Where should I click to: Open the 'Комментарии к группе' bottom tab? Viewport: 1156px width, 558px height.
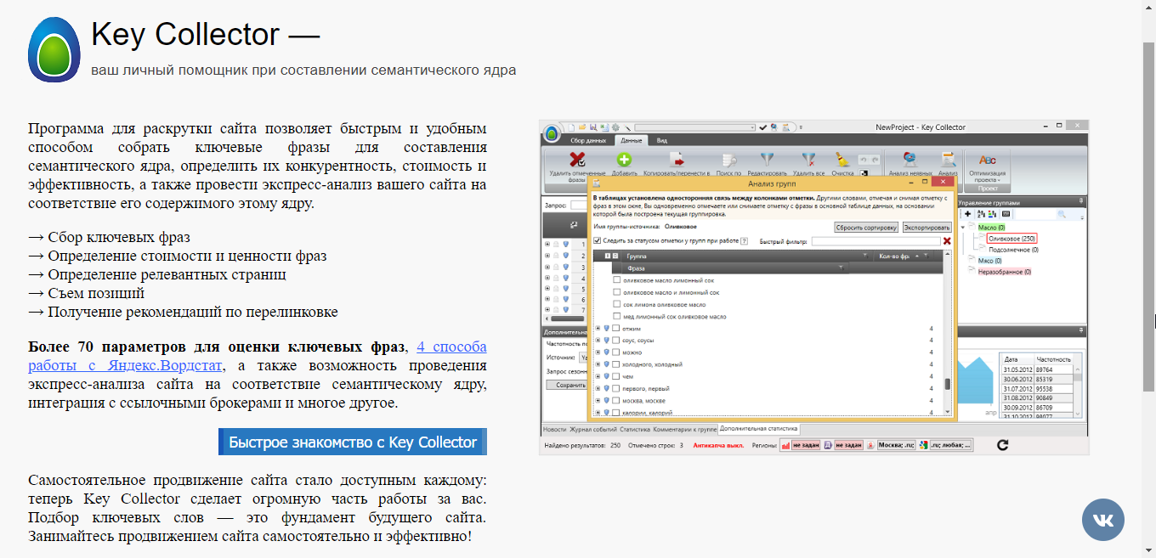684,430
